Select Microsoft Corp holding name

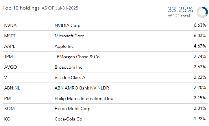click(69, 36)
